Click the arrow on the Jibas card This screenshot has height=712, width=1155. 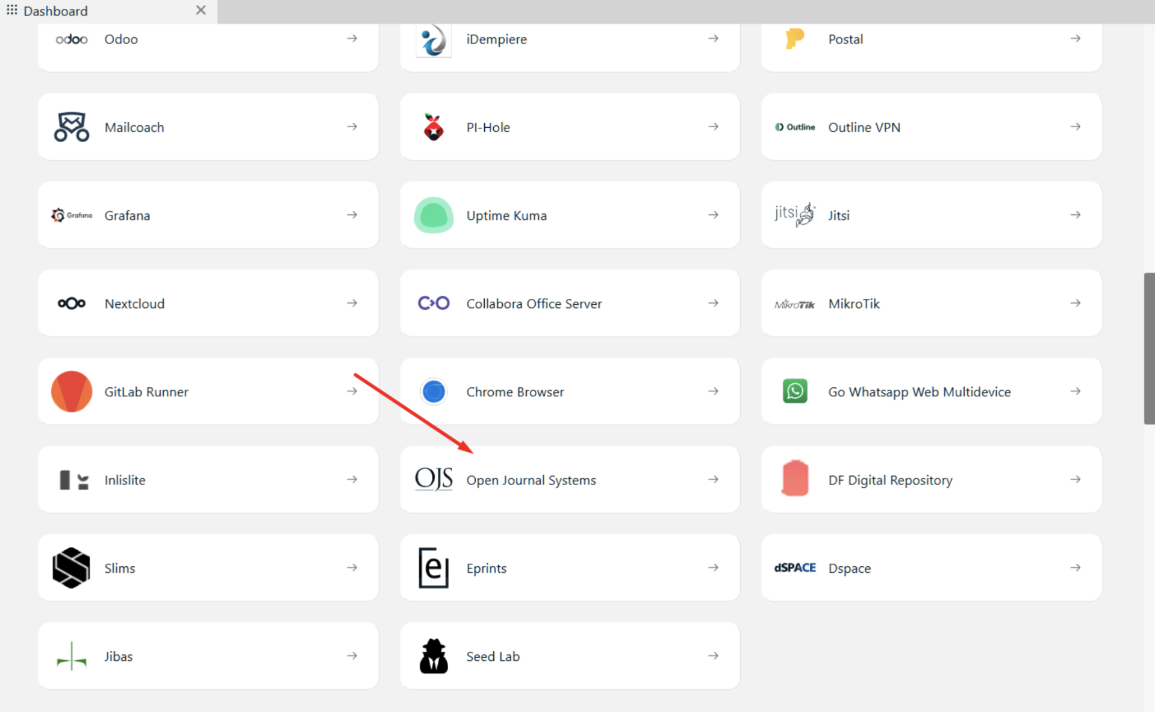click(x=352, y=655)
